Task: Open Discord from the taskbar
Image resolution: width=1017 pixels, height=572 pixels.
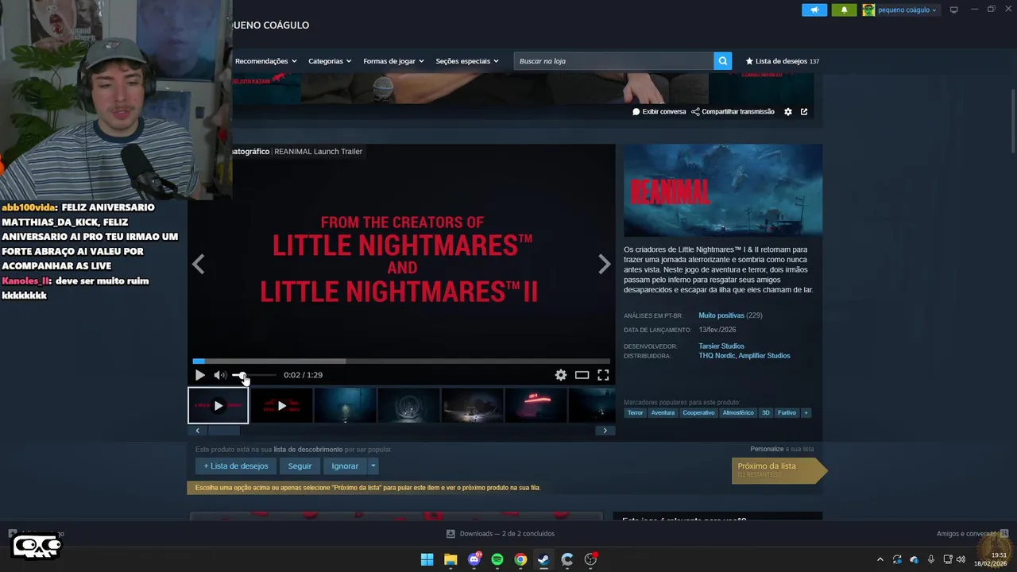Action: click(474, 559)
